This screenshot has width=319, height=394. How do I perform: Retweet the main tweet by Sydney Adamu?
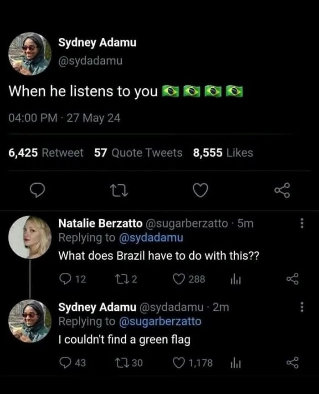pos(119,191)
